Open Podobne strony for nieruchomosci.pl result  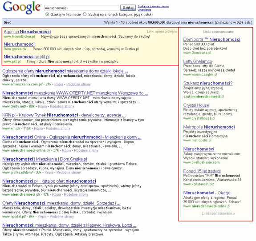[76, 194]
